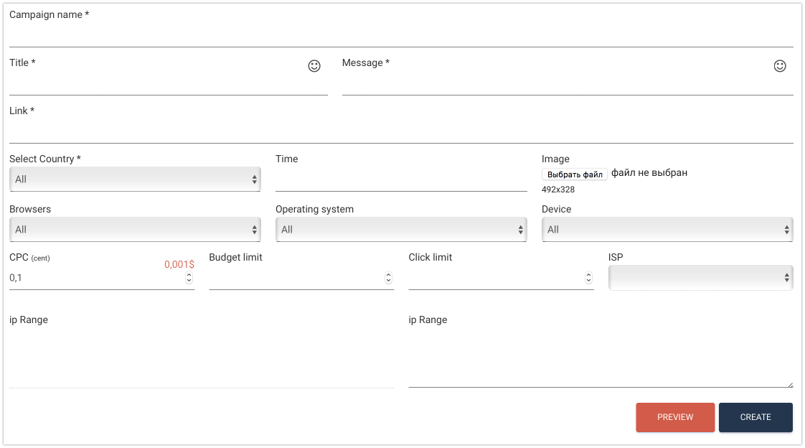This screenshot has height=448, width=805.
Task: Click the Выбрать файл image upload button
Action: click(x=575, y=174)
